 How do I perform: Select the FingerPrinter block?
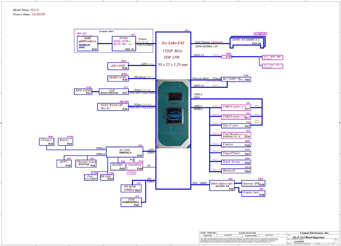pyautogui.click(x=236, y=154)
